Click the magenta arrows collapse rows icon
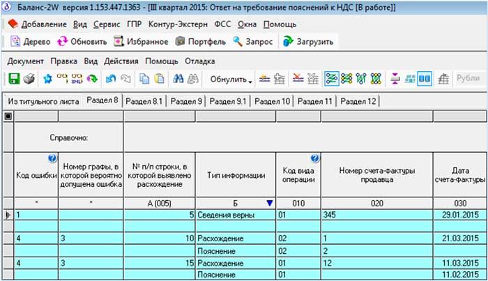Screen dimensions: 488x281 coord(395,79)
